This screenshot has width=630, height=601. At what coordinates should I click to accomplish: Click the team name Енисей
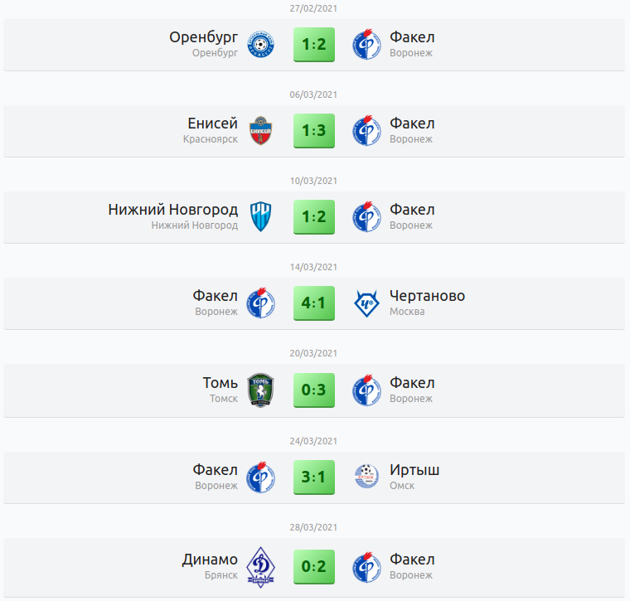point(213,124)
